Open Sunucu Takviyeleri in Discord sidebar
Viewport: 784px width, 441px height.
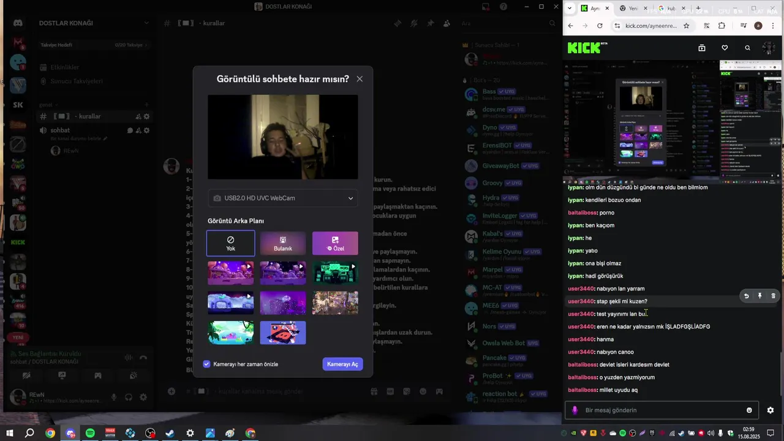[77, 81]
